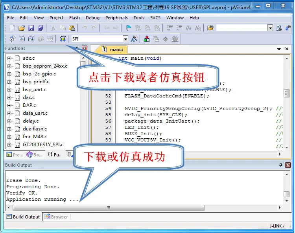Open the SVCS menu
This screenshot has width=295, height=233.
155,18
